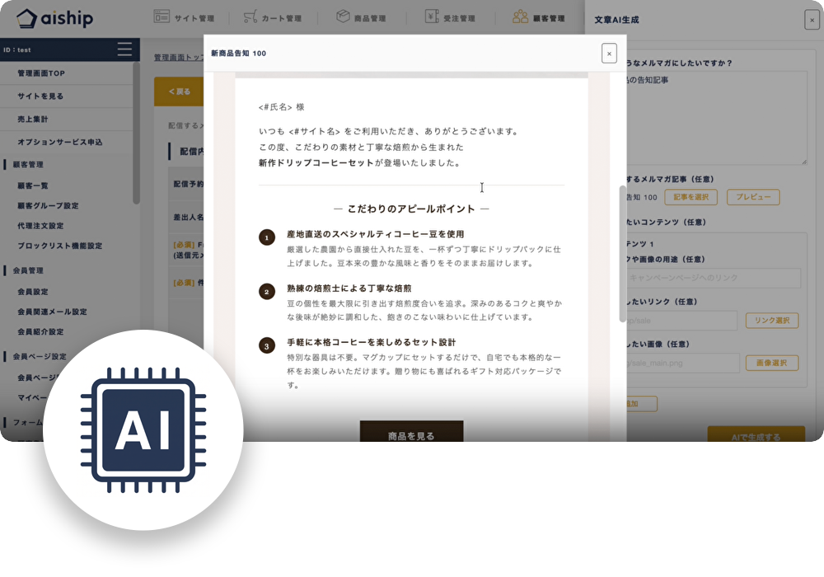Image resolution: width=824 pixels, height=577 pixels.
Task: Click the AI chip badge icon
Action: 143,430
